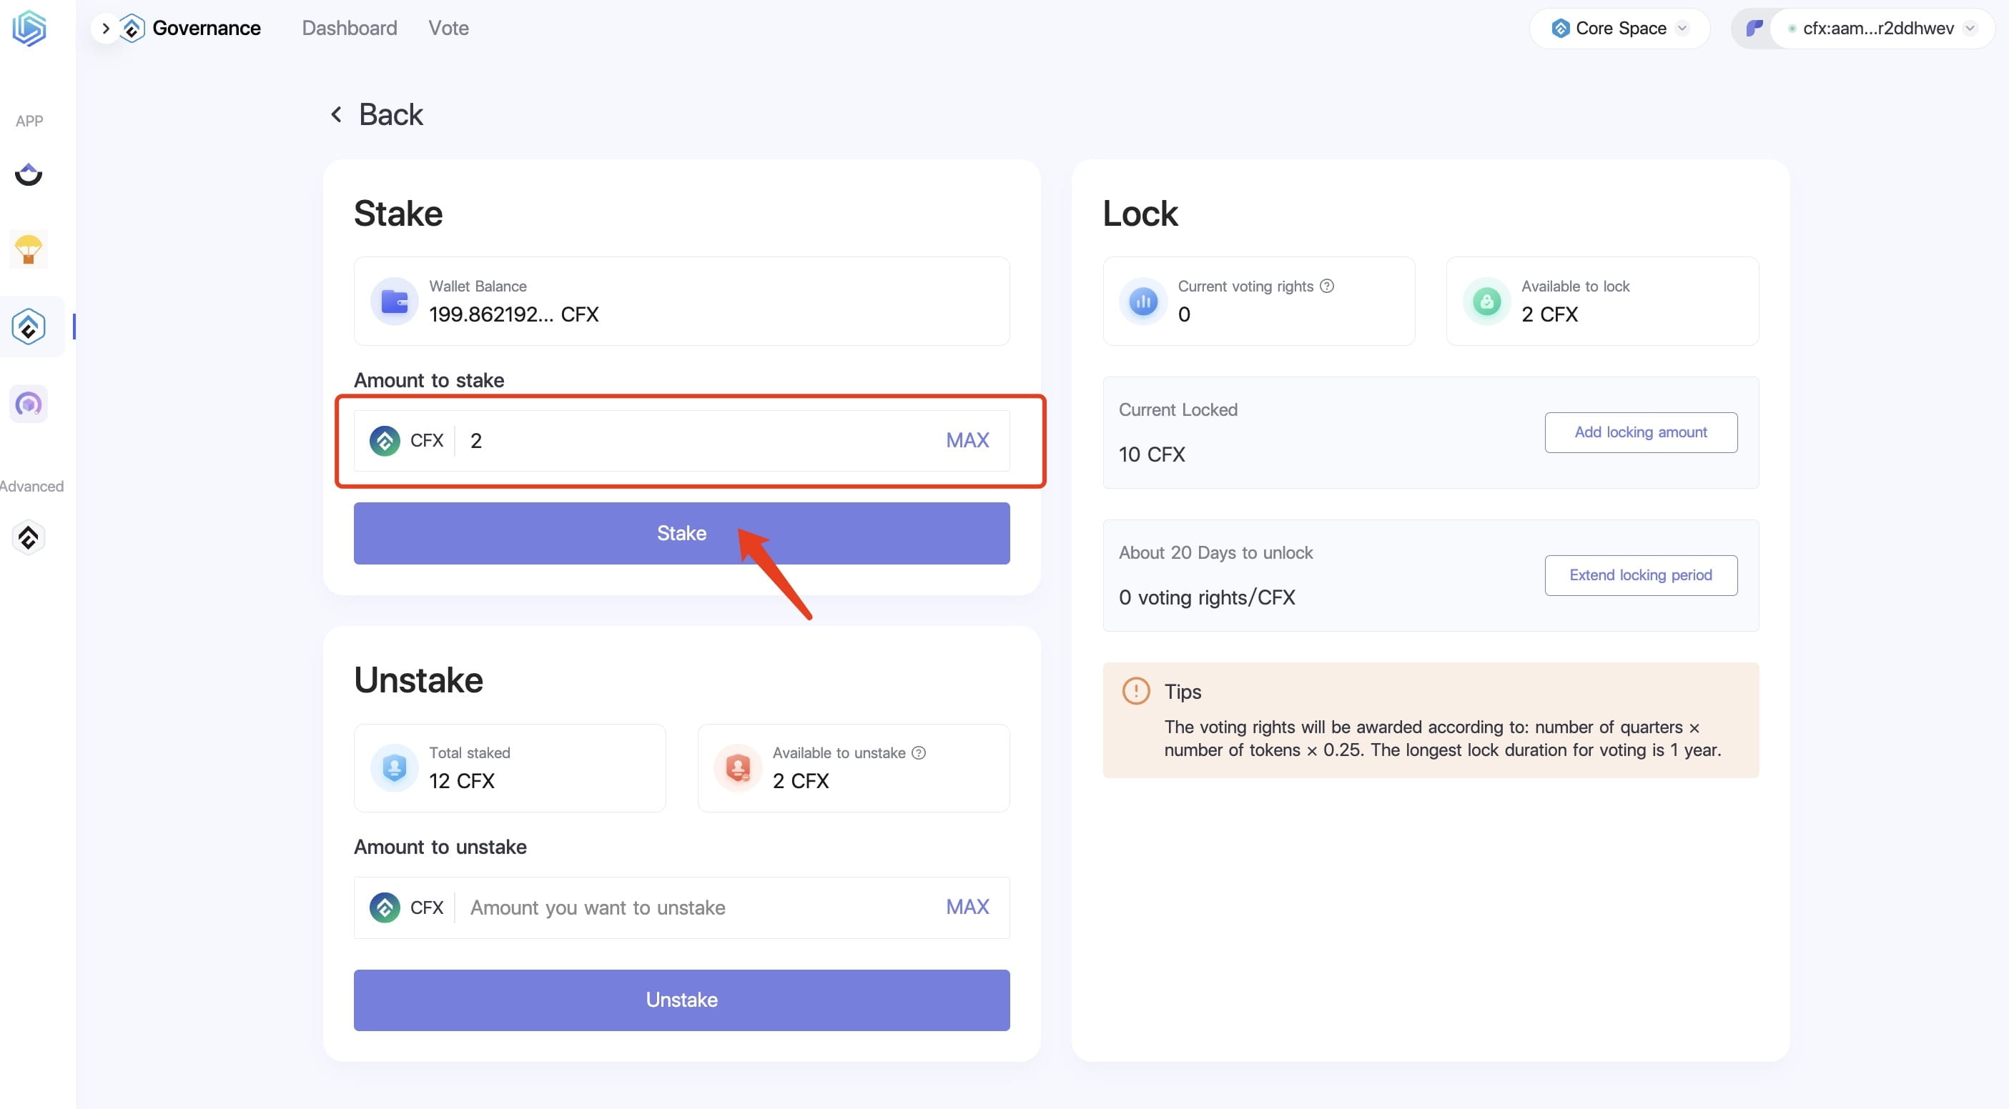Click the wallet balance value 199.862192... CFX
Viewport: 2009px width, 1109px height.
pyautogui.click(x=514, y=314)
